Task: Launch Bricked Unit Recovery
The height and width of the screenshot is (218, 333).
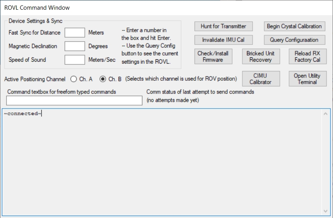Action: tap(260, 57)
